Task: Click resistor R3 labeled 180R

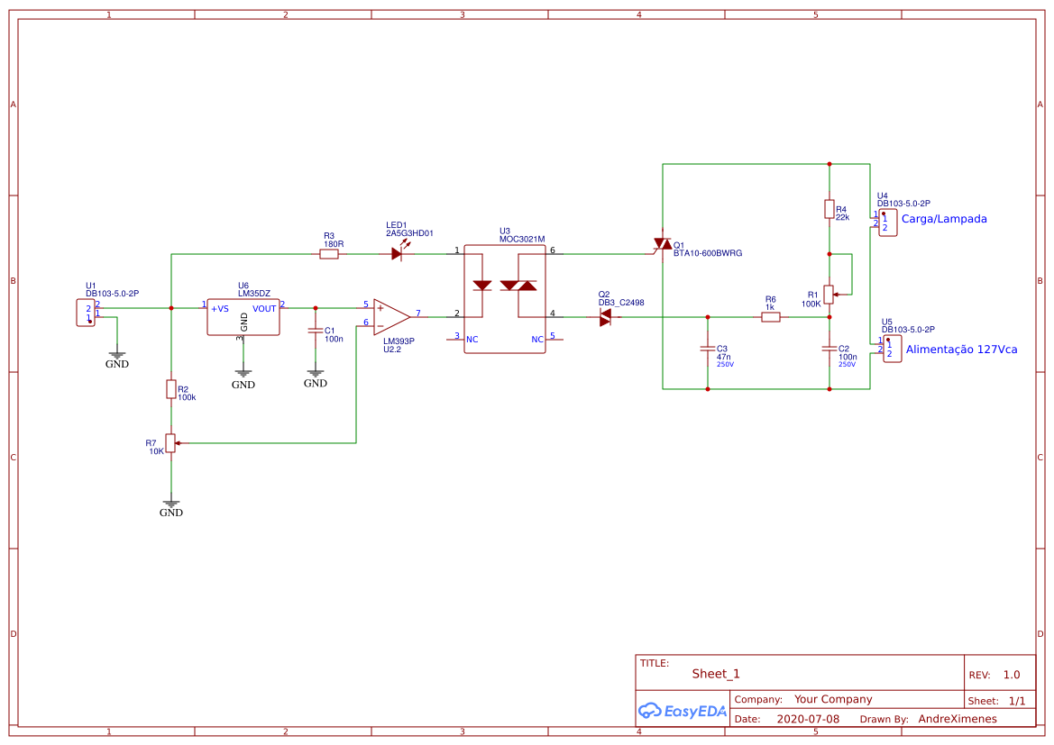Action: [330, 255]
